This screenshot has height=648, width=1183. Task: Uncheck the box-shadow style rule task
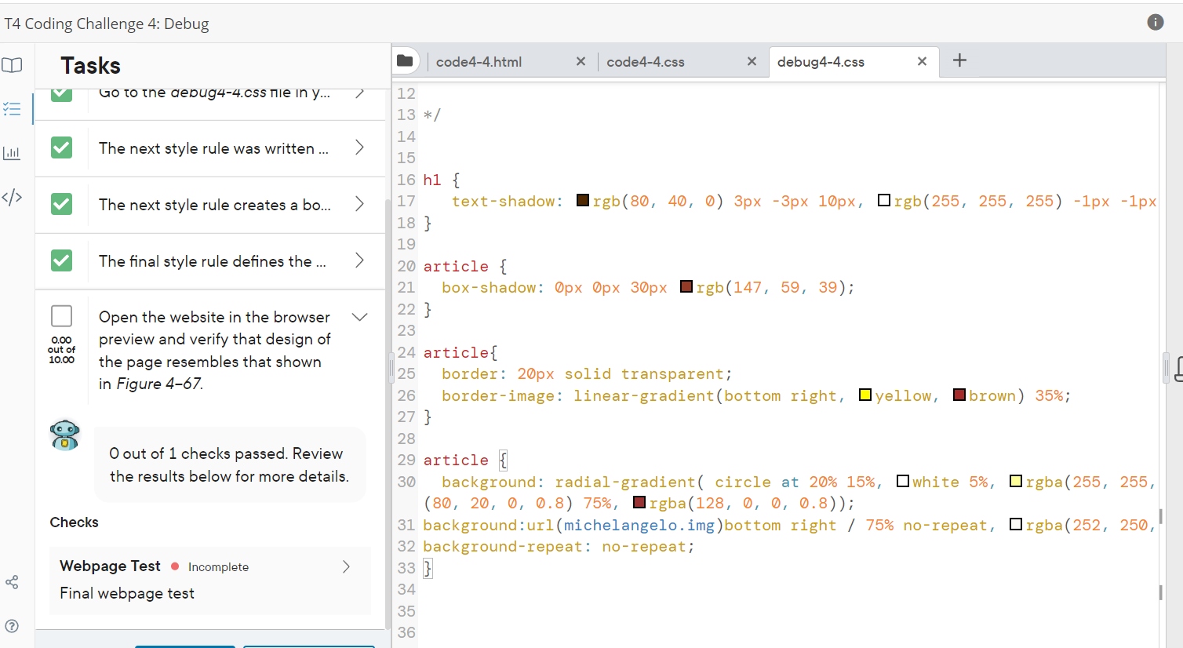click(61, 205)
